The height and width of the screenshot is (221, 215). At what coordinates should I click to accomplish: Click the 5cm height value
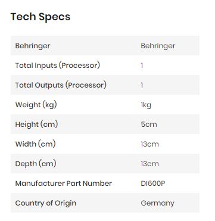tap(149, 124)
